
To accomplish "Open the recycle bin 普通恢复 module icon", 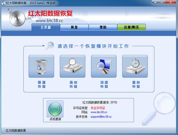I will coord(41,66).
